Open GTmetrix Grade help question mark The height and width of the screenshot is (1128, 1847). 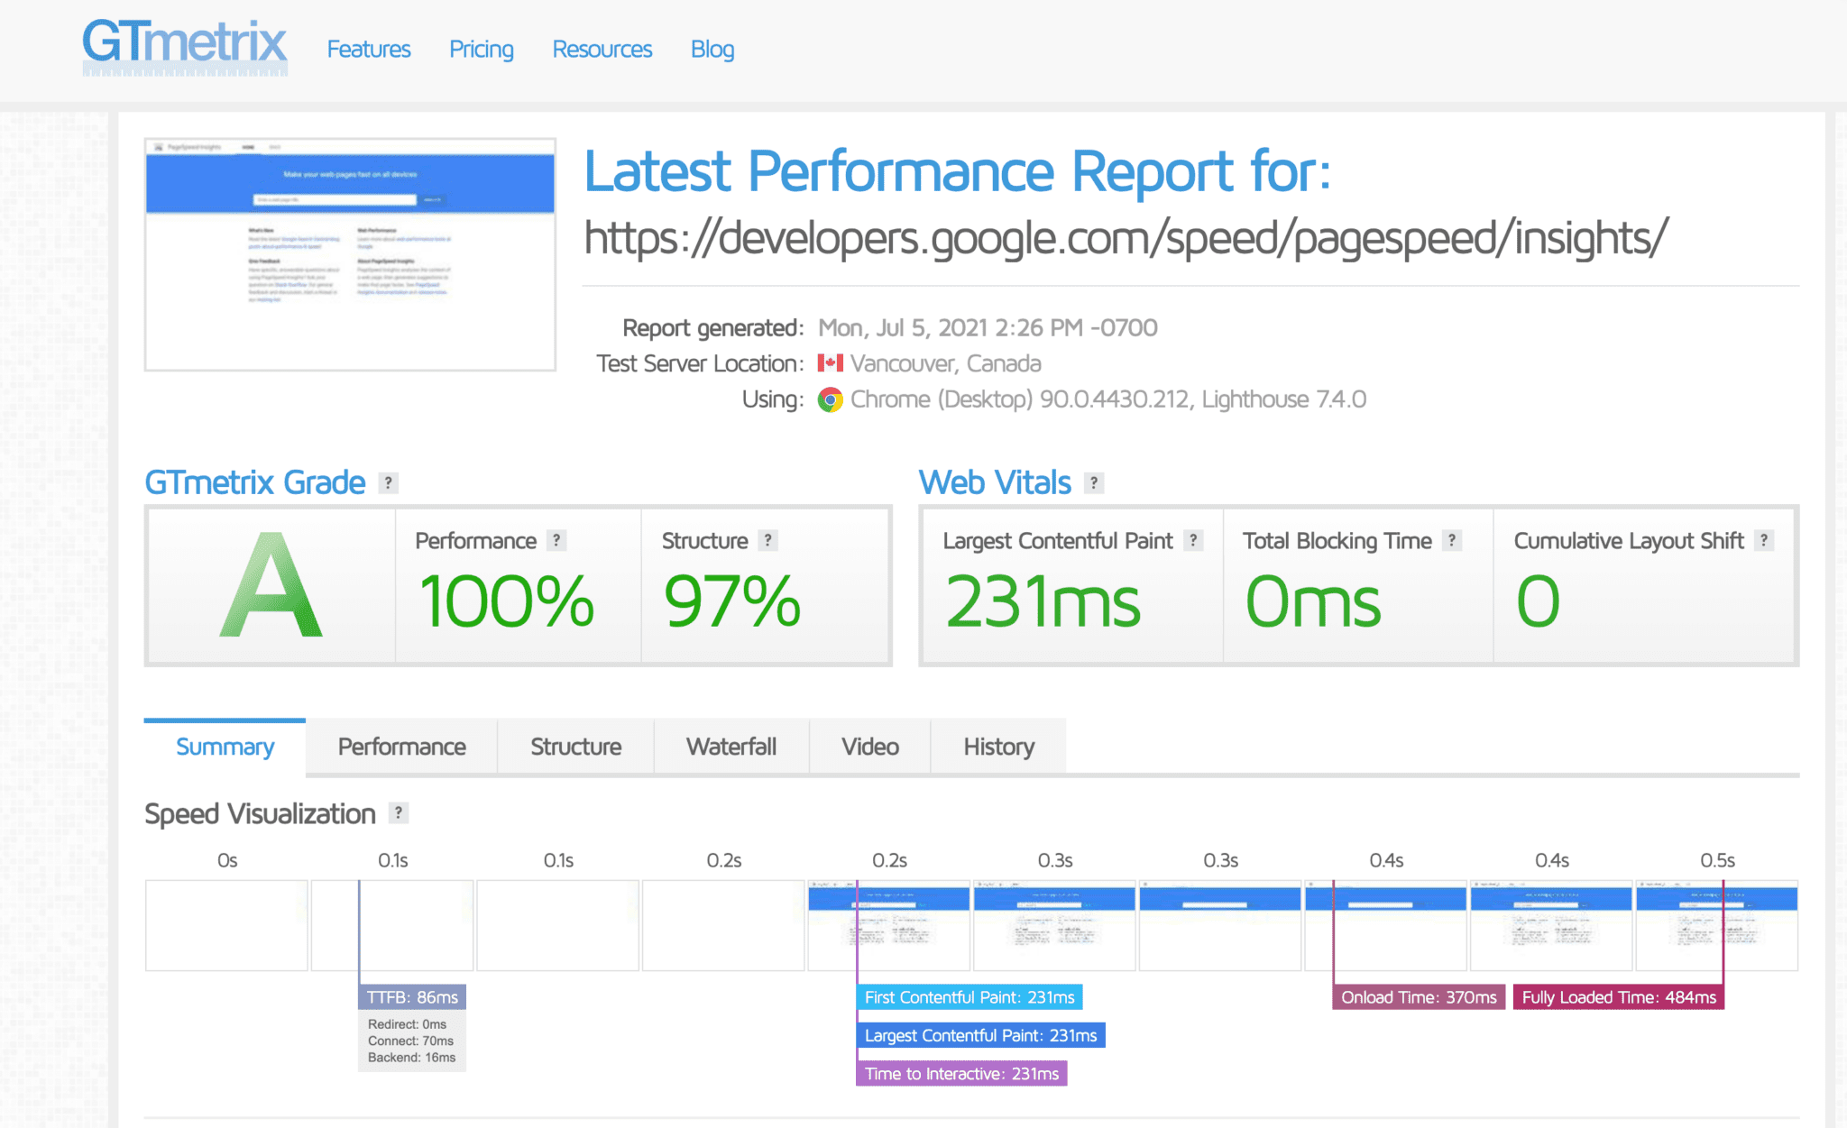click(x=388, y=483)
